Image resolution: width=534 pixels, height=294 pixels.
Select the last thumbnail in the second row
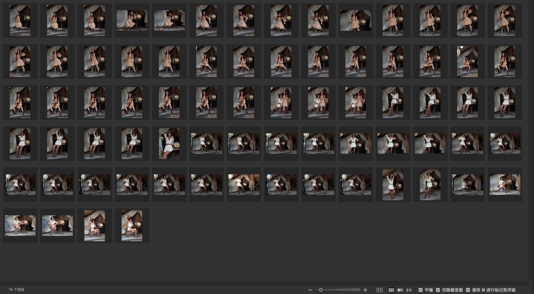click(505, 61)
